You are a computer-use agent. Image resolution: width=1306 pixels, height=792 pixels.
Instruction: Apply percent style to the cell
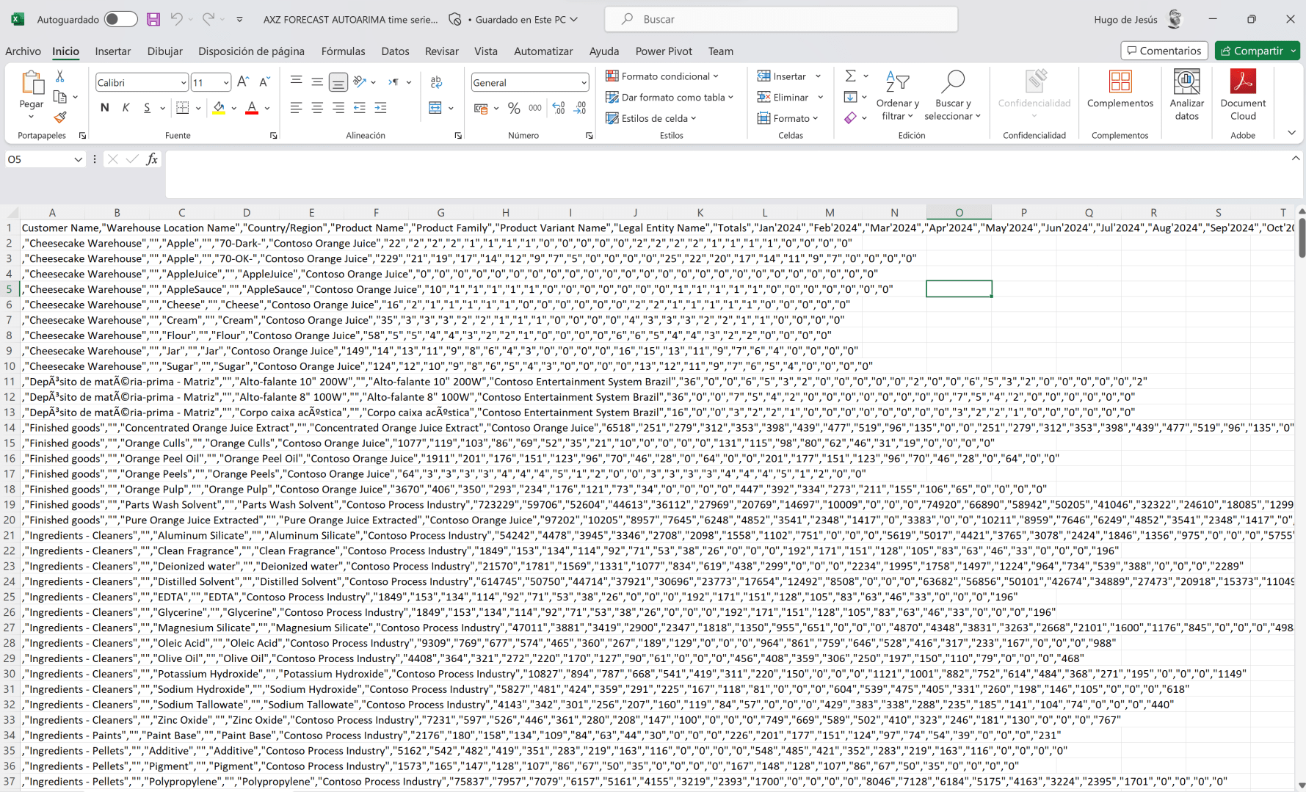point(514,109)
